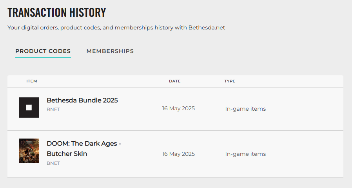This screenshot has width=352, height=188.
Task: Click the teal underline beneath Product Codes
Action: (43, 57)
